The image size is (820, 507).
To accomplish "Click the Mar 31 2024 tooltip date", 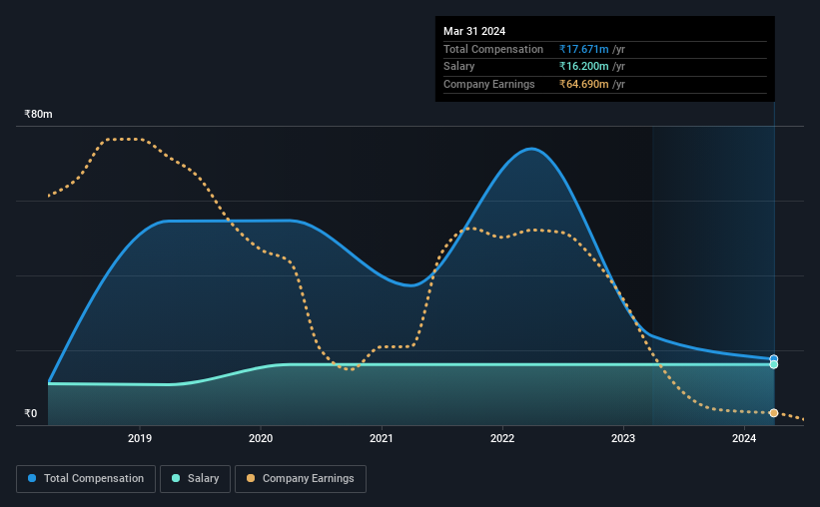I will pos(474,31).
